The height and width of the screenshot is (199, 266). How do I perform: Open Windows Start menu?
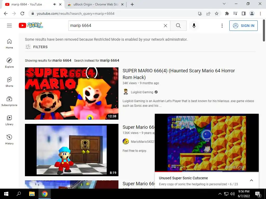coord(6,194)
